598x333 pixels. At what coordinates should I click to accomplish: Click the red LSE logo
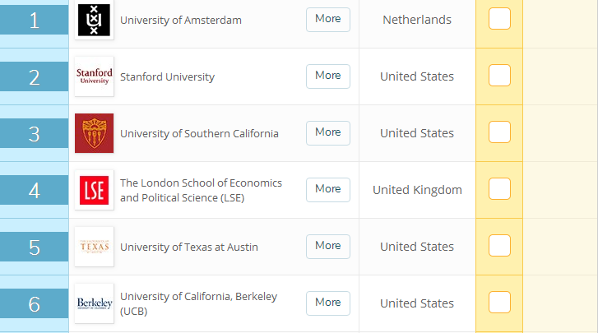94,190
